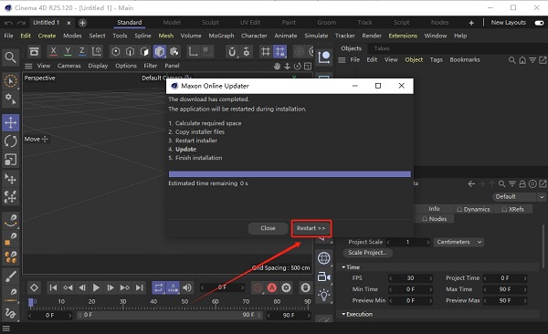The width and height of the screenshot is (548, 334).
Task: Toggle Y axis lock
Action: [68, 51]
